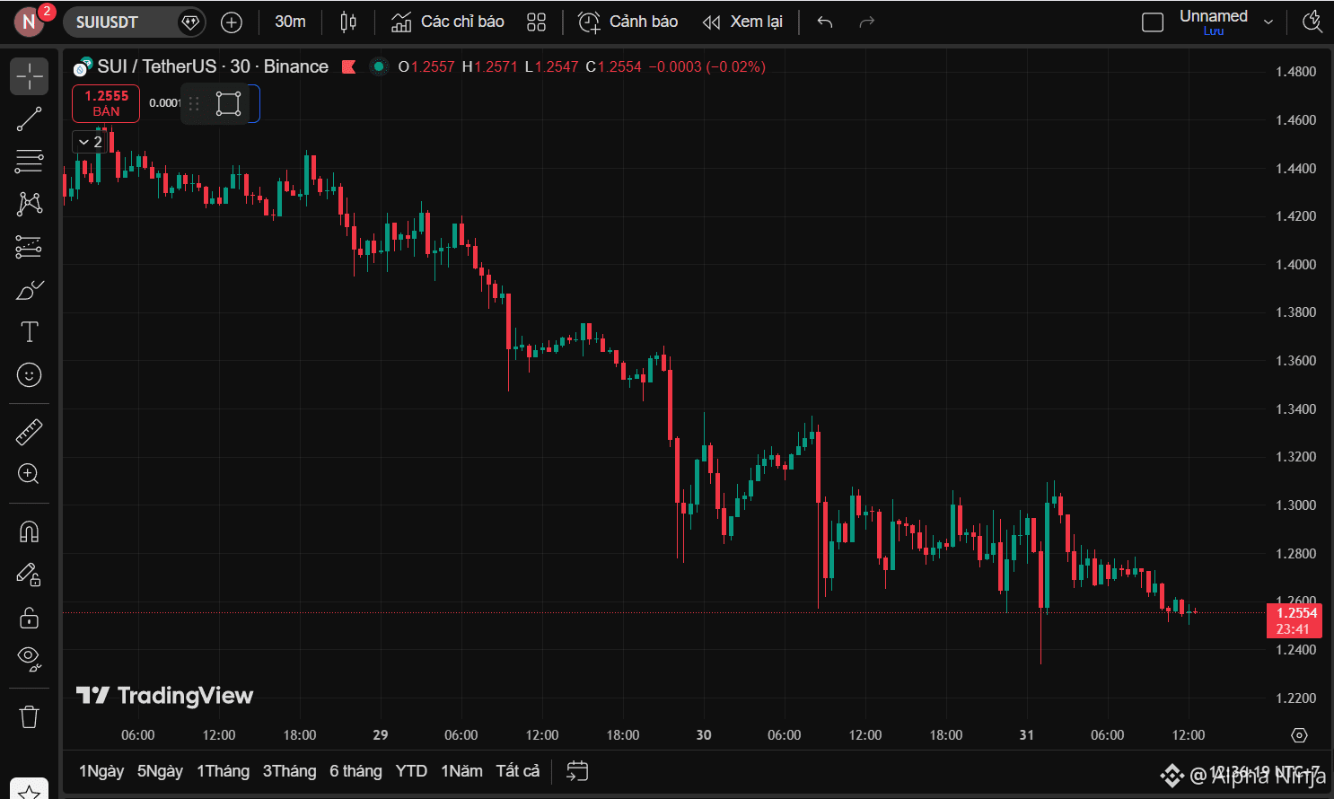The height and width of the screenshot is (799, 1334).
Task: Click date label 31 on time axis
Action: point(1027,735)
